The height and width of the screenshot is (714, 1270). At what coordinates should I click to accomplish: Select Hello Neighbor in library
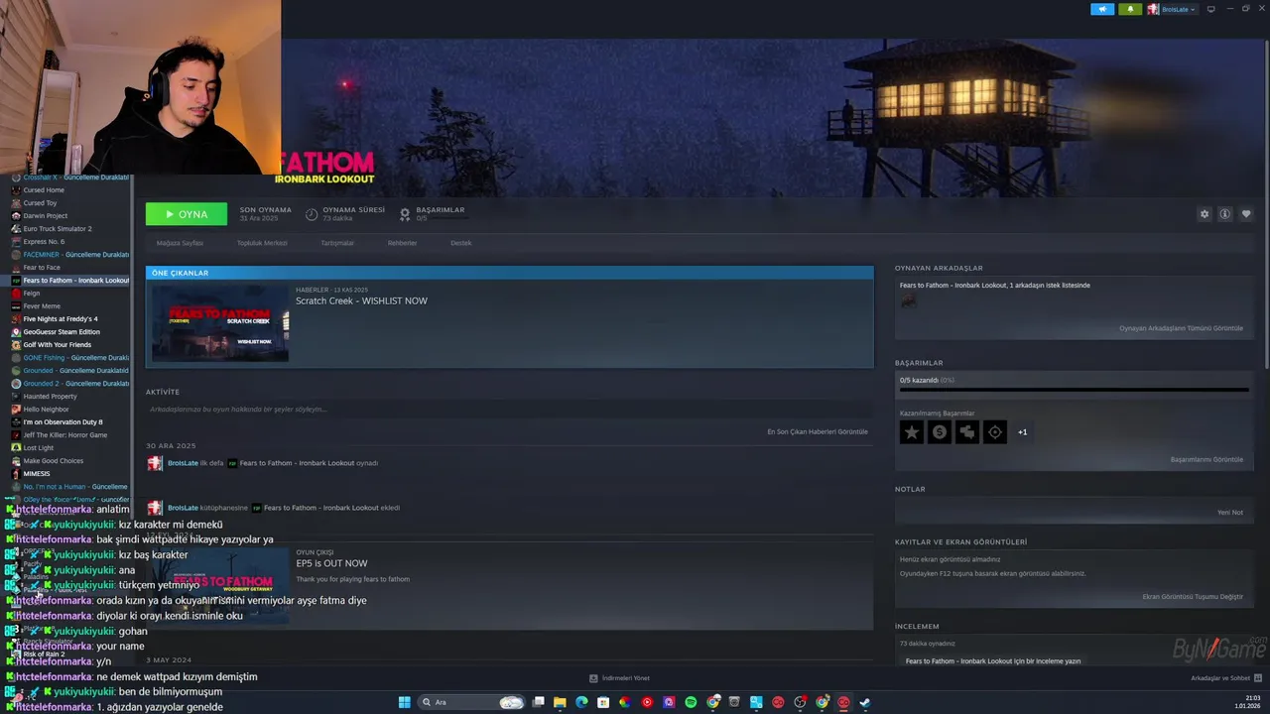pos(47,410)
